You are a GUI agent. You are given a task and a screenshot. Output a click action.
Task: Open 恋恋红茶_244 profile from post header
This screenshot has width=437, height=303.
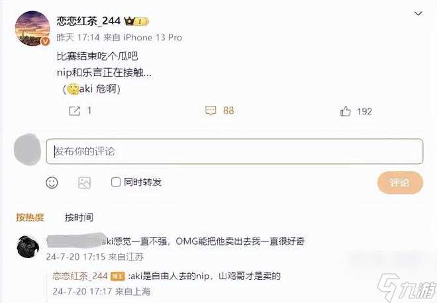[x=89, y=21]
